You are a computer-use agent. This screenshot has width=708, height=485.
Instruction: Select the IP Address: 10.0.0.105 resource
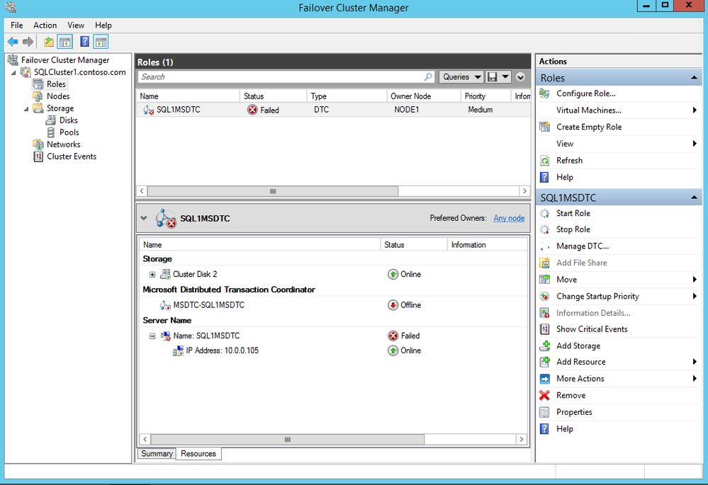222,351
